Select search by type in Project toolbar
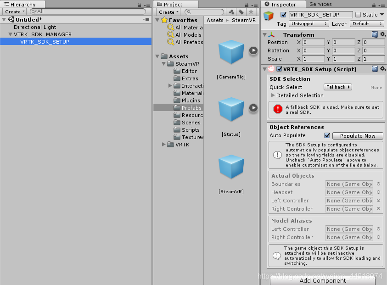387x285 pixels. click(232, 12)
